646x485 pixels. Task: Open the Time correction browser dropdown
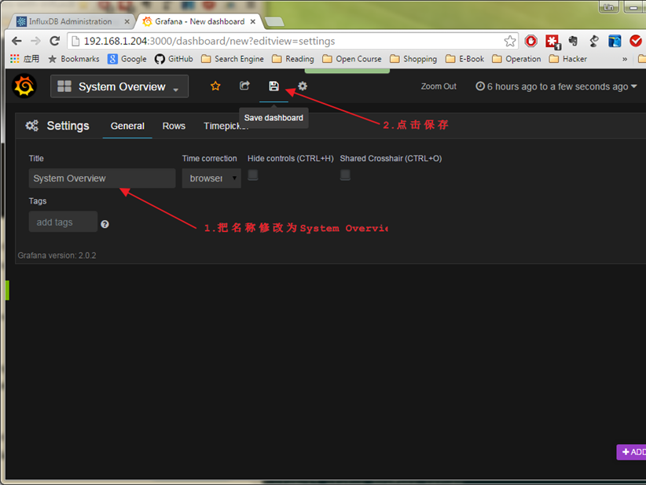(x=211, y=178)
